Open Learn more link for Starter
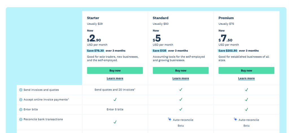This screenshot has height=133, width=289. (x=115, y=78)
